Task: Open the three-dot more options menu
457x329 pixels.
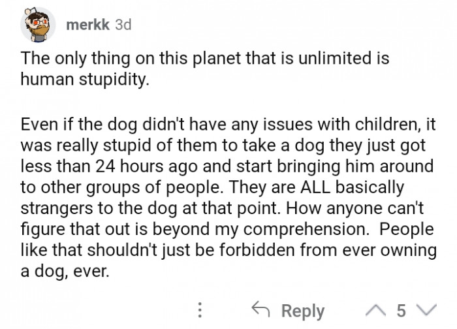Action: coord(201,309)
